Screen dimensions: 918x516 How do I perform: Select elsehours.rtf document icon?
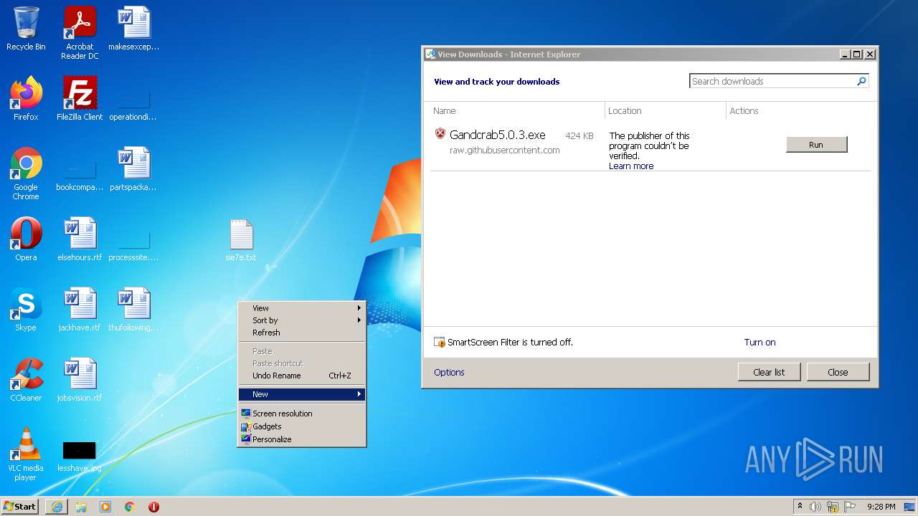coord(80,239)
